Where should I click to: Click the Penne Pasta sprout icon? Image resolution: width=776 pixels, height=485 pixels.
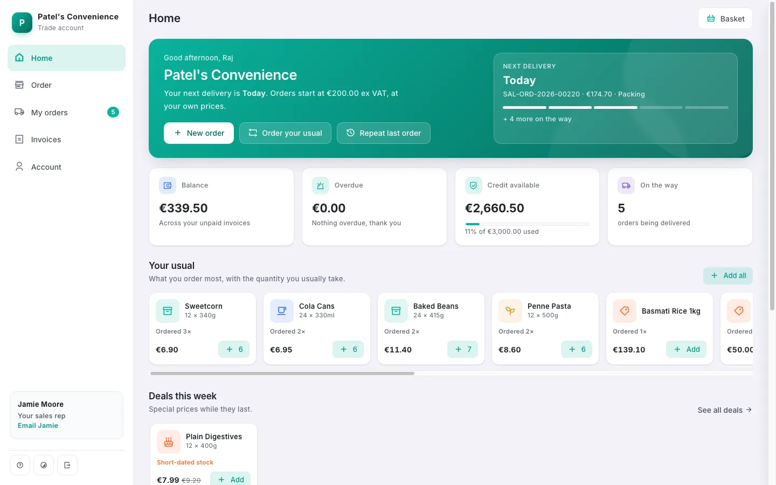coord(510,311)
